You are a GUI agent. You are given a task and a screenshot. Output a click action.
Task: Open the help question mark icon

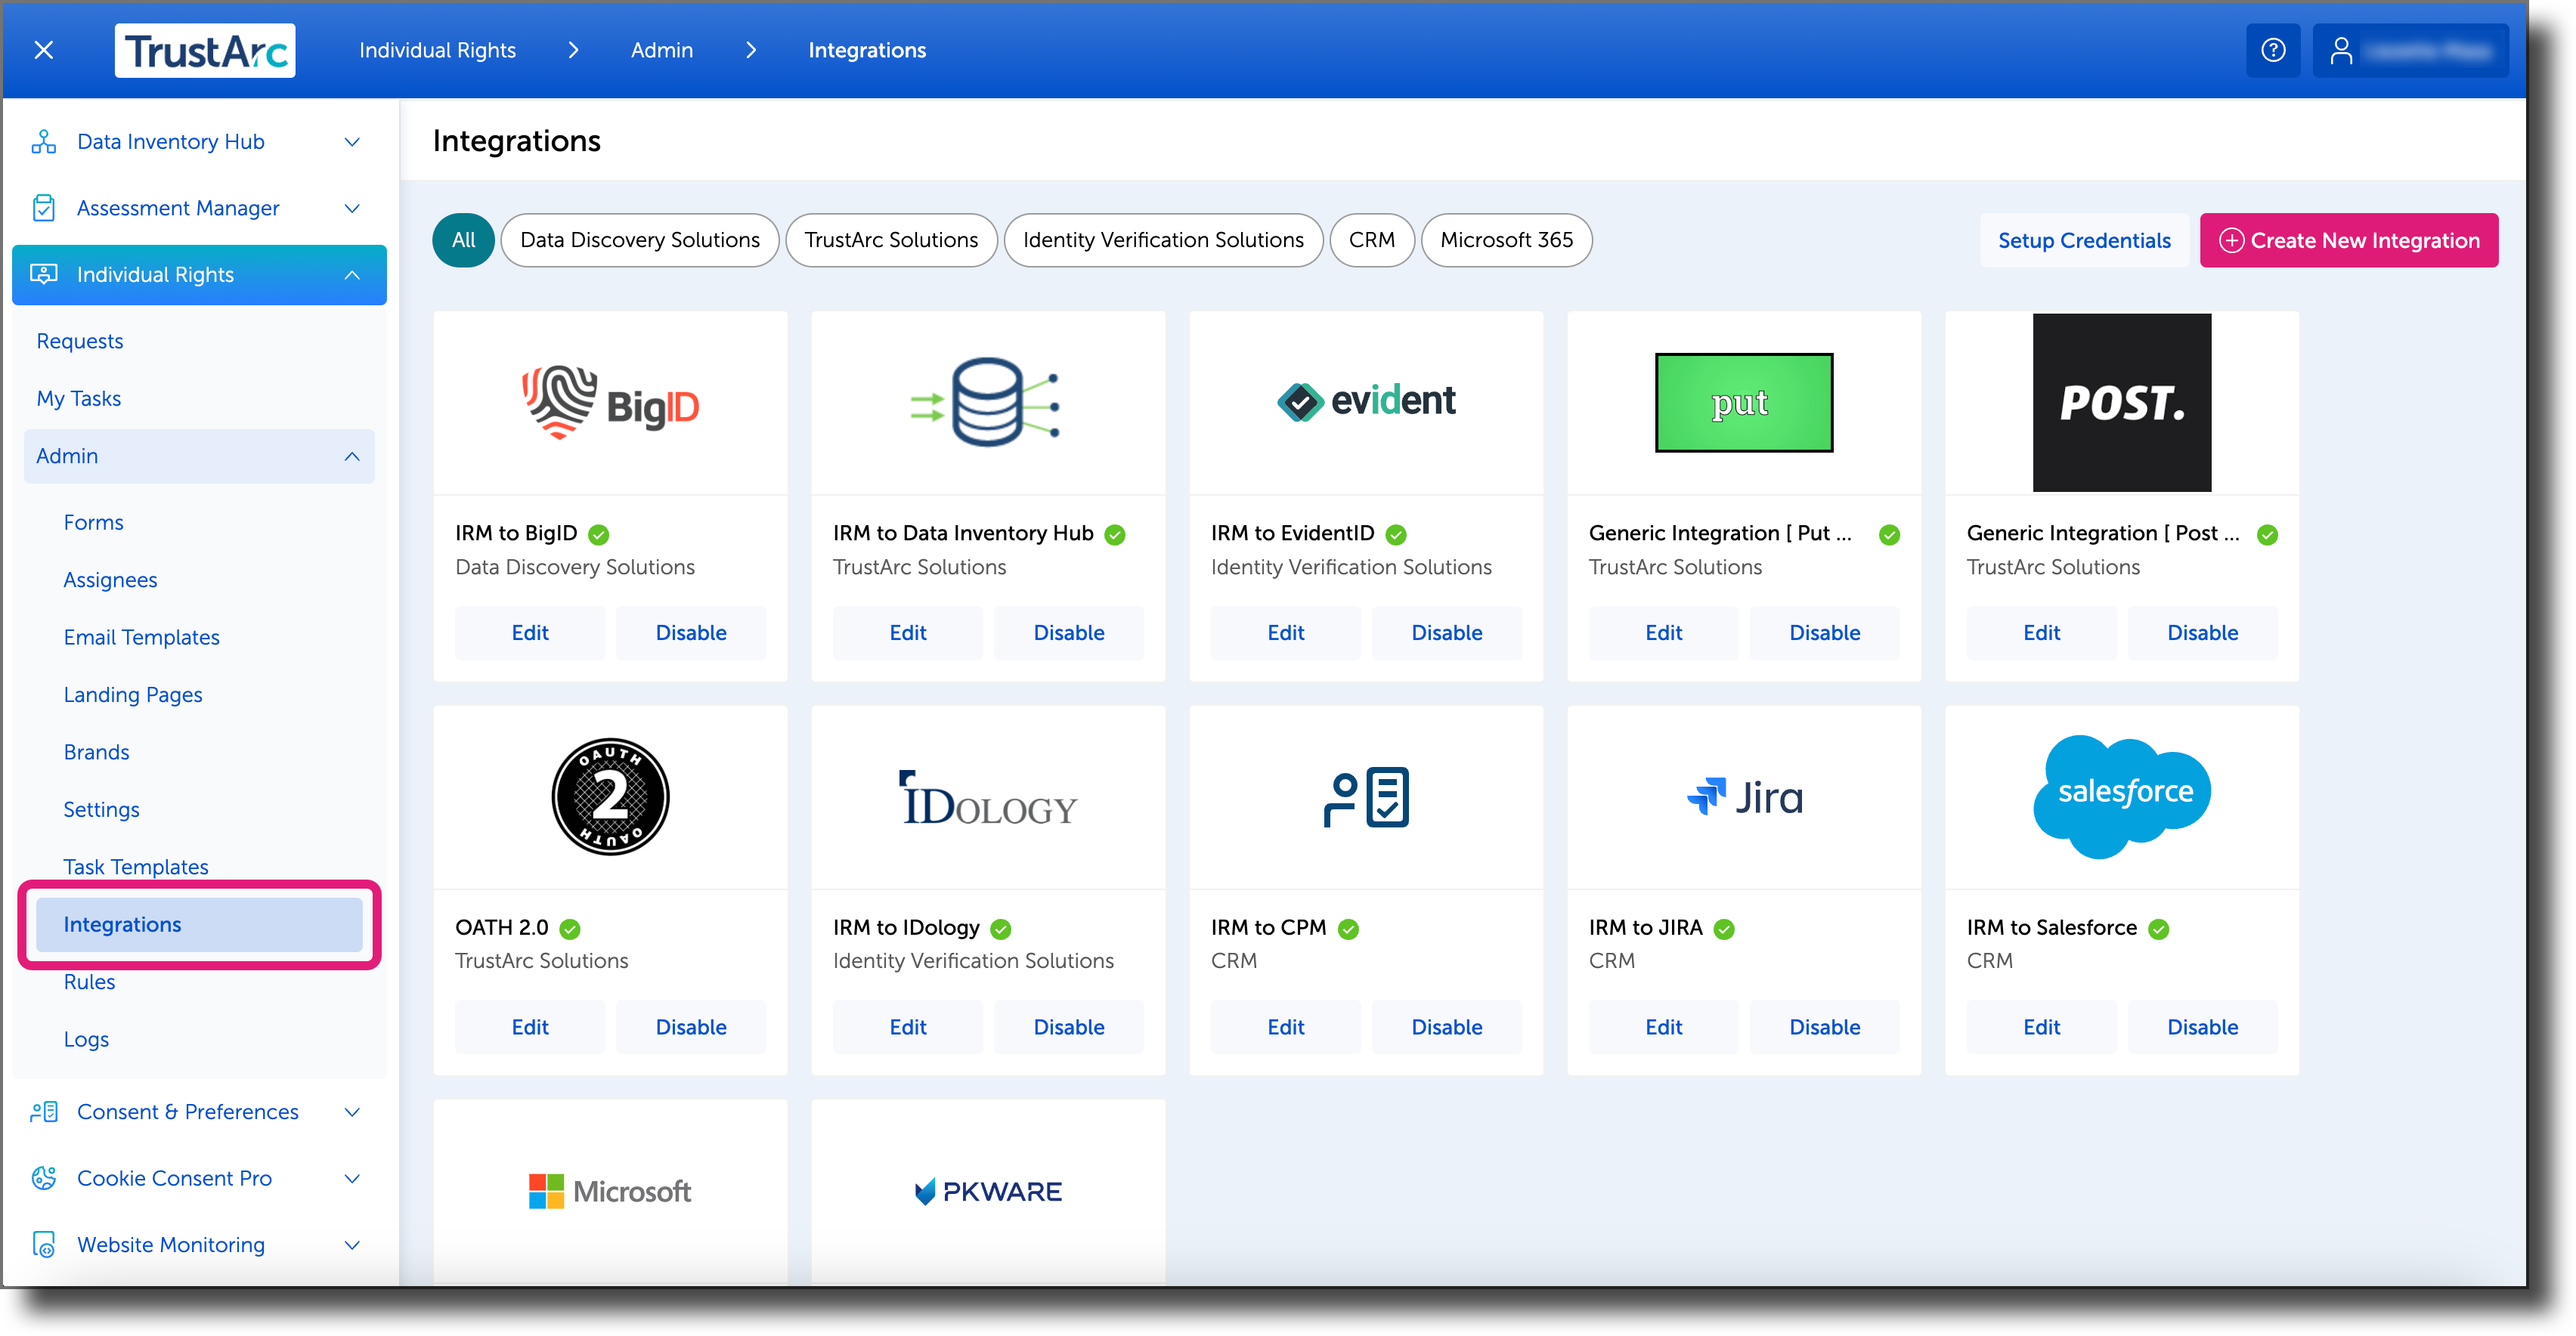[2273, 50]
